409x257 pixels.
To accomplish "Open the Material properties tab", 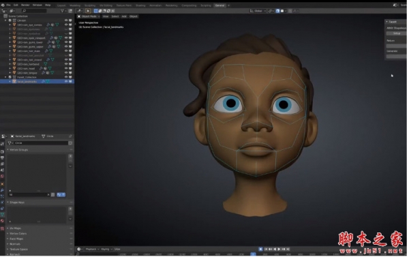I will click(2, 221).
